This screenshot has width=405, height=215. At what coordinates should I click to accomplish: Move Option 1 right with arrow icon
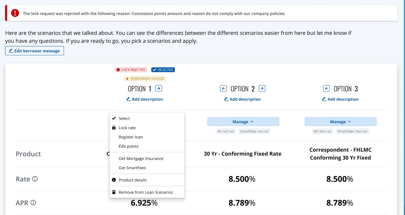159,88
